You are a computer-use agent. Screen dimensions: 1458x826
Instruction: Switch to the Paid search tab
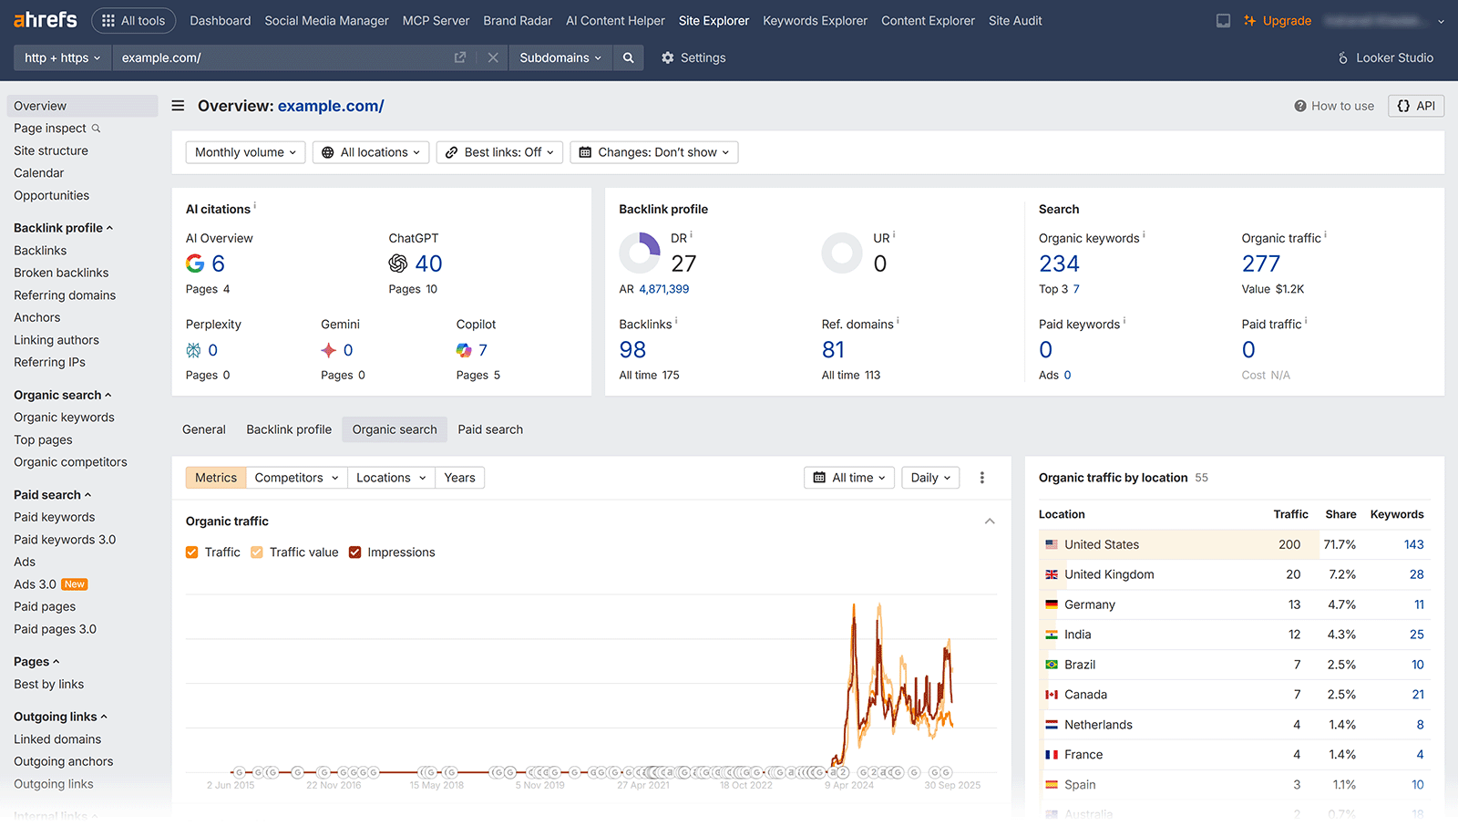(x=490, y=429)
